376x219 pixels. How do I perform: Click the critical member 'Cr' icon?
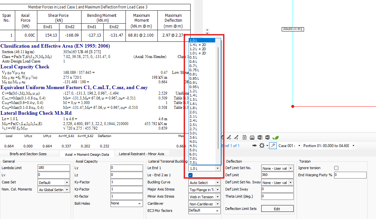click(x=229, y=138)
